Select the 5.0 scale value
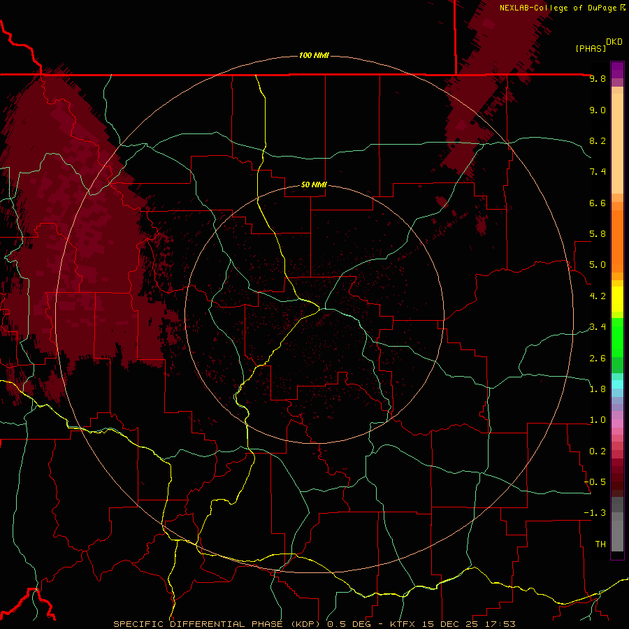The width and height of the screenshot is (629, 629). (598, 265)
